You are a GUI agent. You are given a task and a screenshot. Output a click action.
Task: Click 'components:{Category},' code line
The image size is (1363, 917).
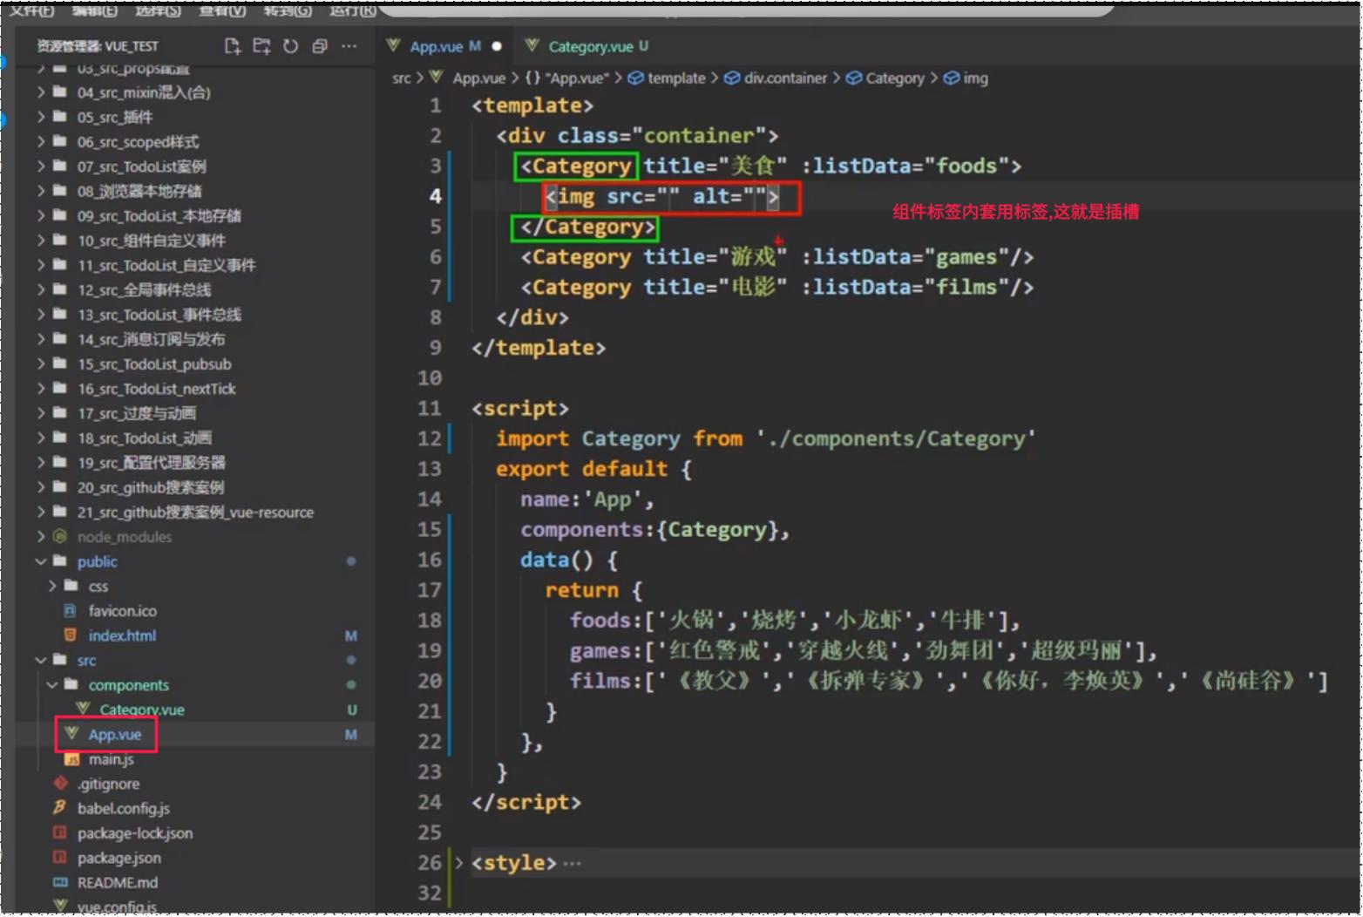(654, 530)
